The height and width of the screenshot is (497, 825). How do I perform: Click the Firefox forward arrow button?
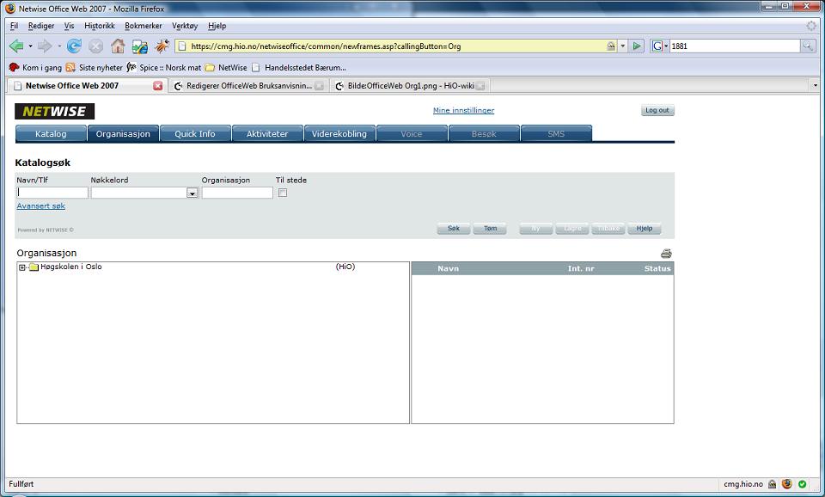tap(45, 46)
